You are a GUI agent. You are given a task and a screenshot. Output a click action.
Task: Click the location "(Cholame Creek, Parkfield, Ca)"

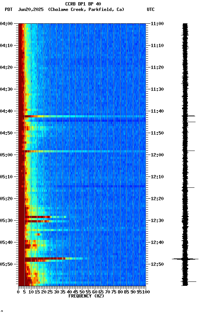(86, 9)
